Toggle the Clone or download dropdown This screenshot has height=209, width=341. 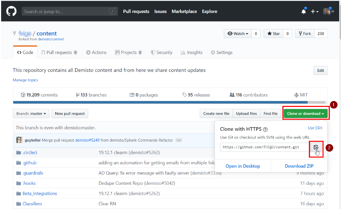click(x=306, y=114)
